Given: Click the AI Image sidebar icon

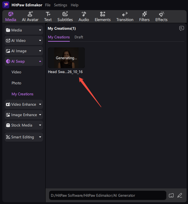Looking at the screenshot, I should [8, 51].
